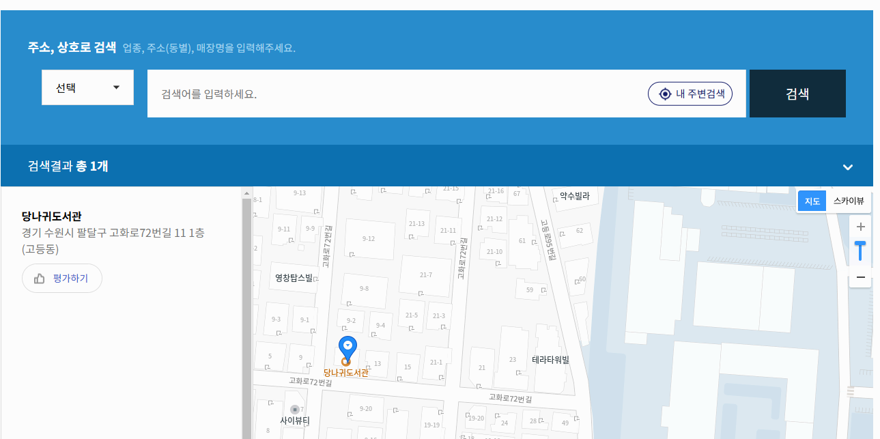Click the crosshair icon inside 내 주변검색
This screenshot has height=439, width=880.
pyautogui.click(x=665, y=94)
